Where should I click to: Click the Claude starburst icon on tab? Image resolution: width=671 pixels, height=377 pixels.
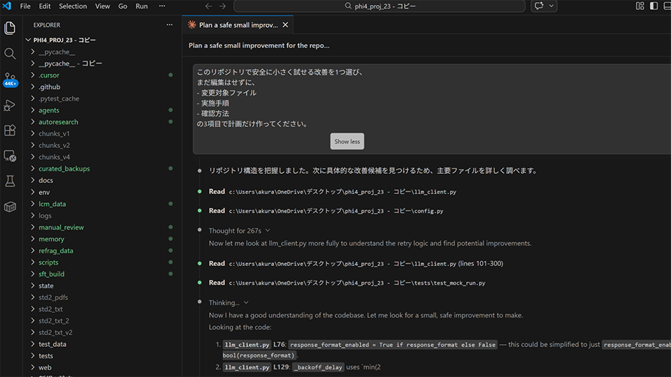192,25
